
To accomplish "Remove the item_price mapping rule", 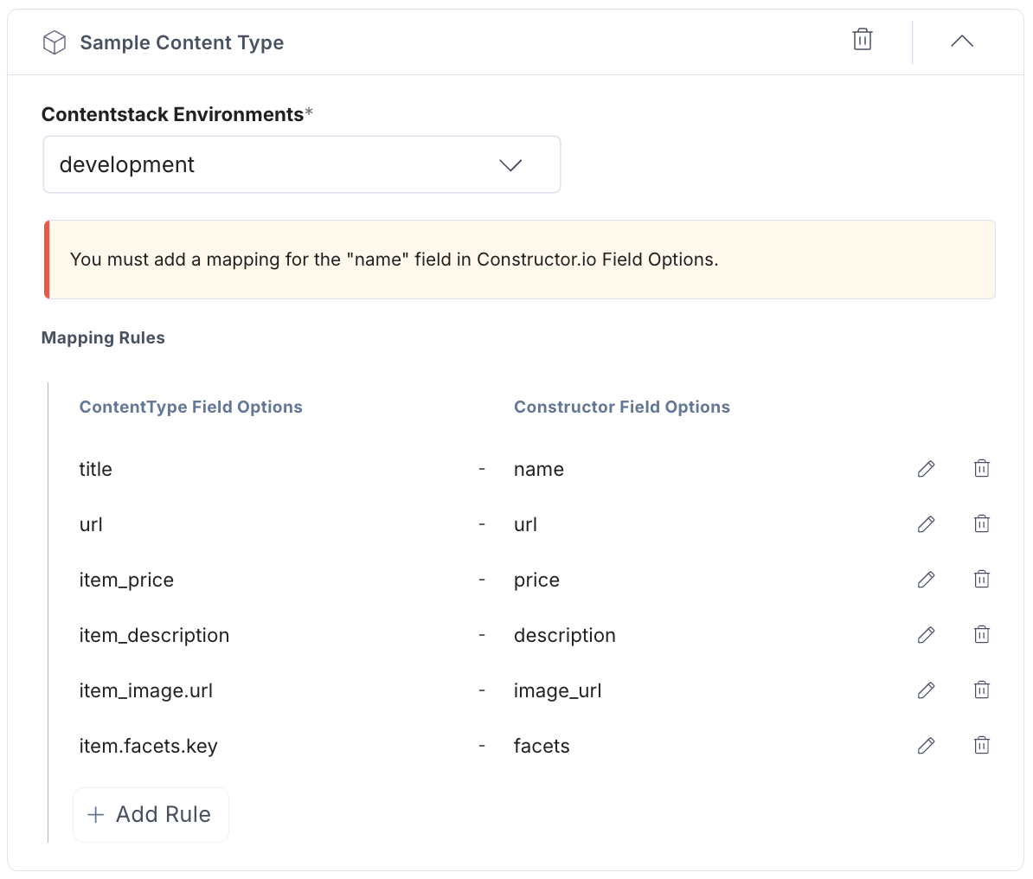I will 982,579.
